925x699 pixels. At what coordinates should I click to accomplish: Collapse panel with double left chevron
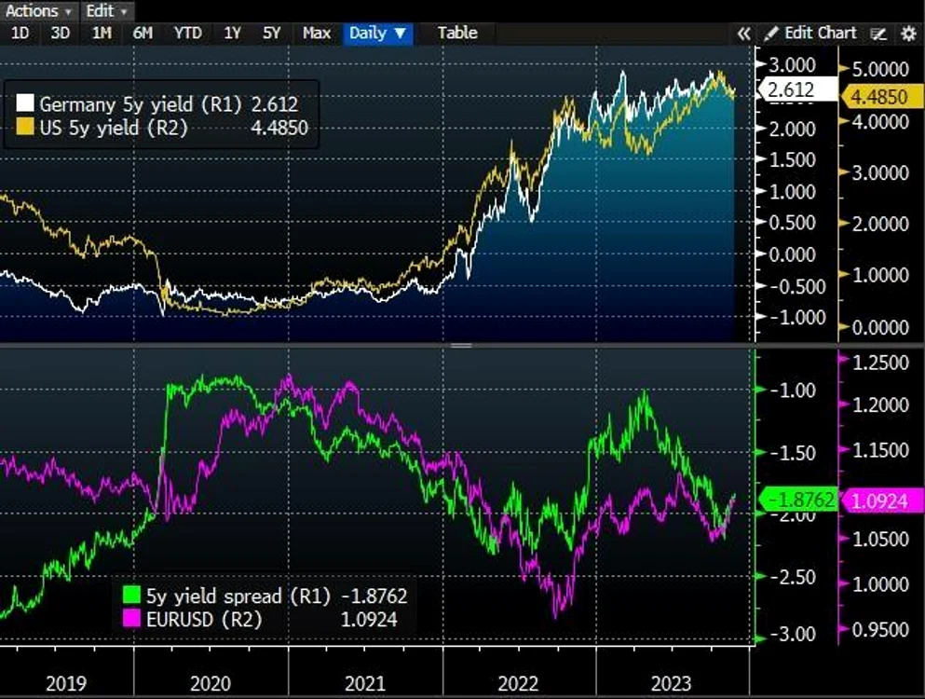[744, 34]
